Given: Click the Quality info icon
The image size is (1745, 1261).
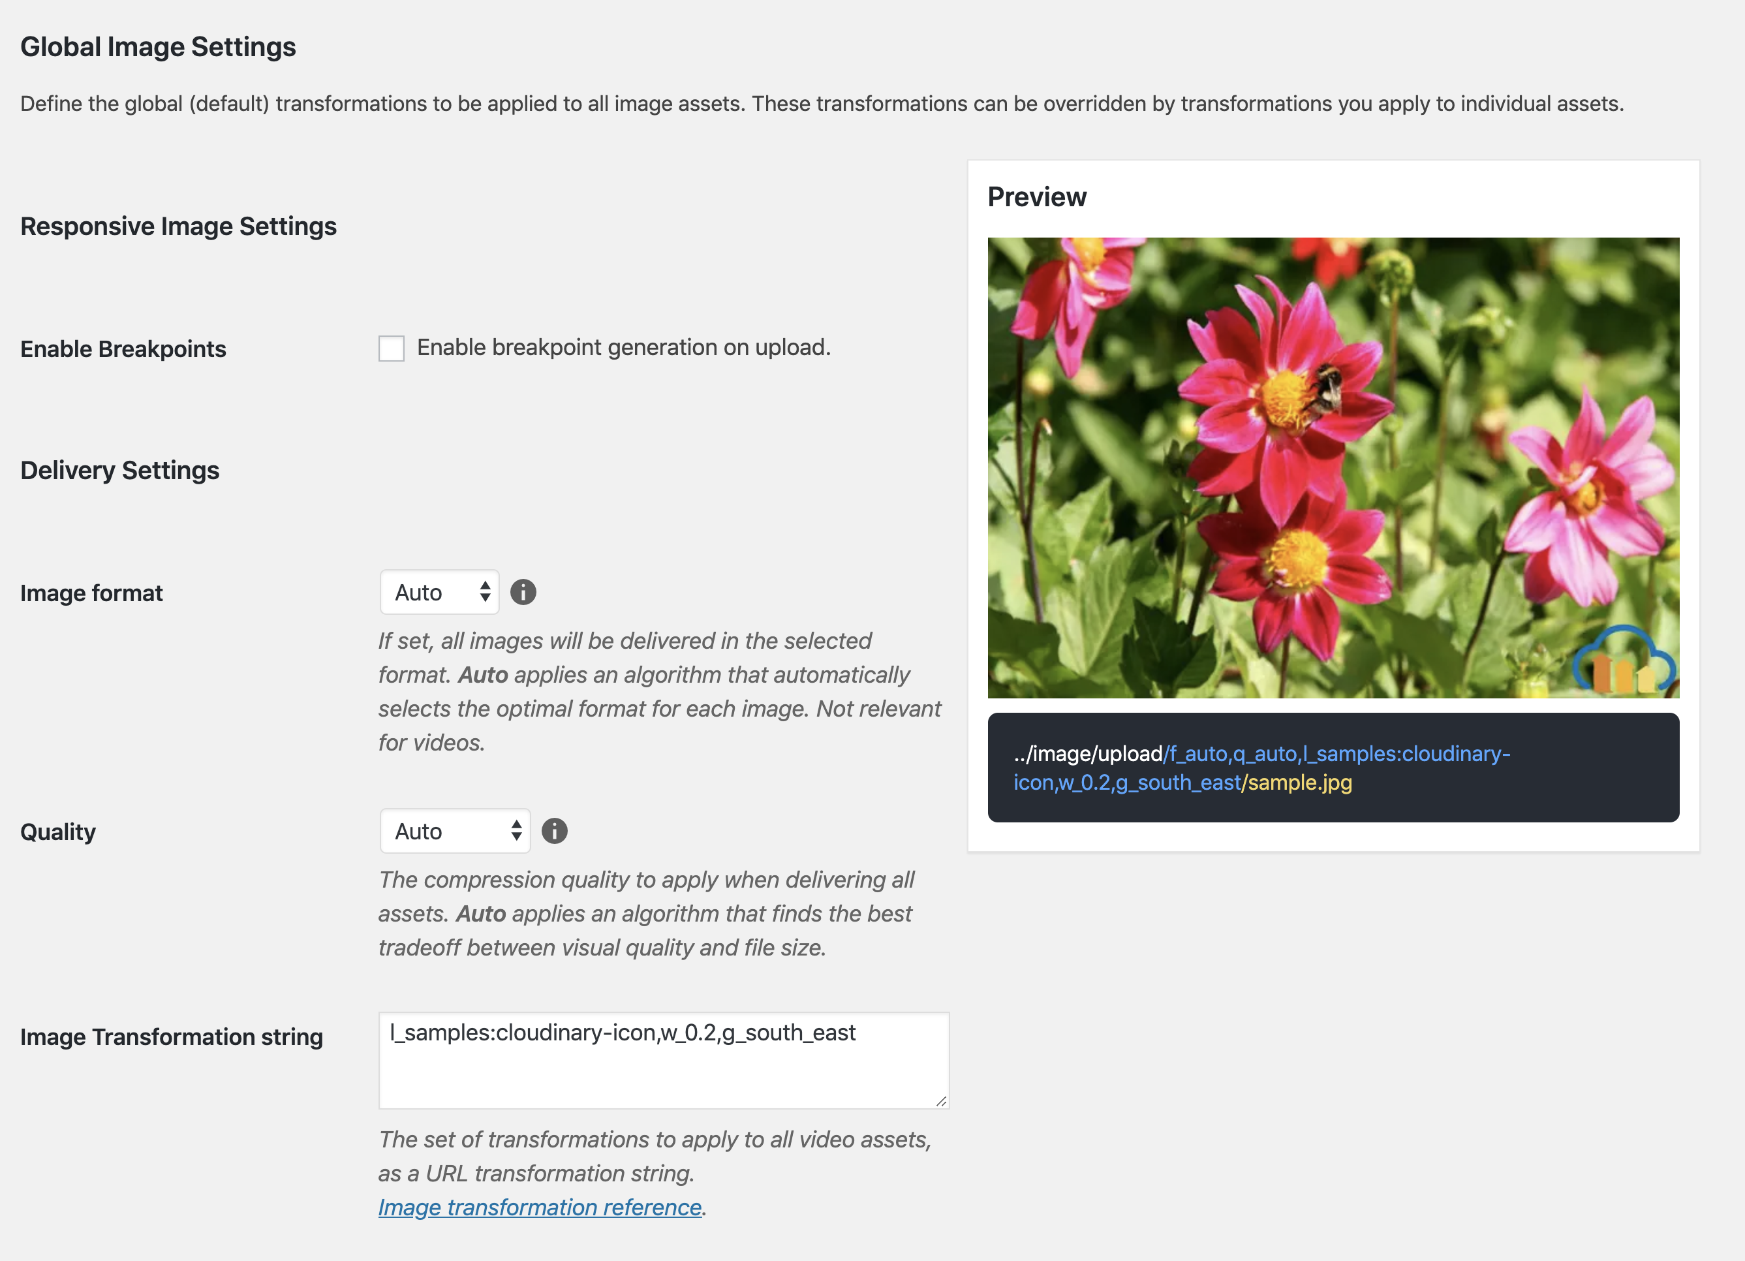Looking at the screenshot, I should 555,831.
